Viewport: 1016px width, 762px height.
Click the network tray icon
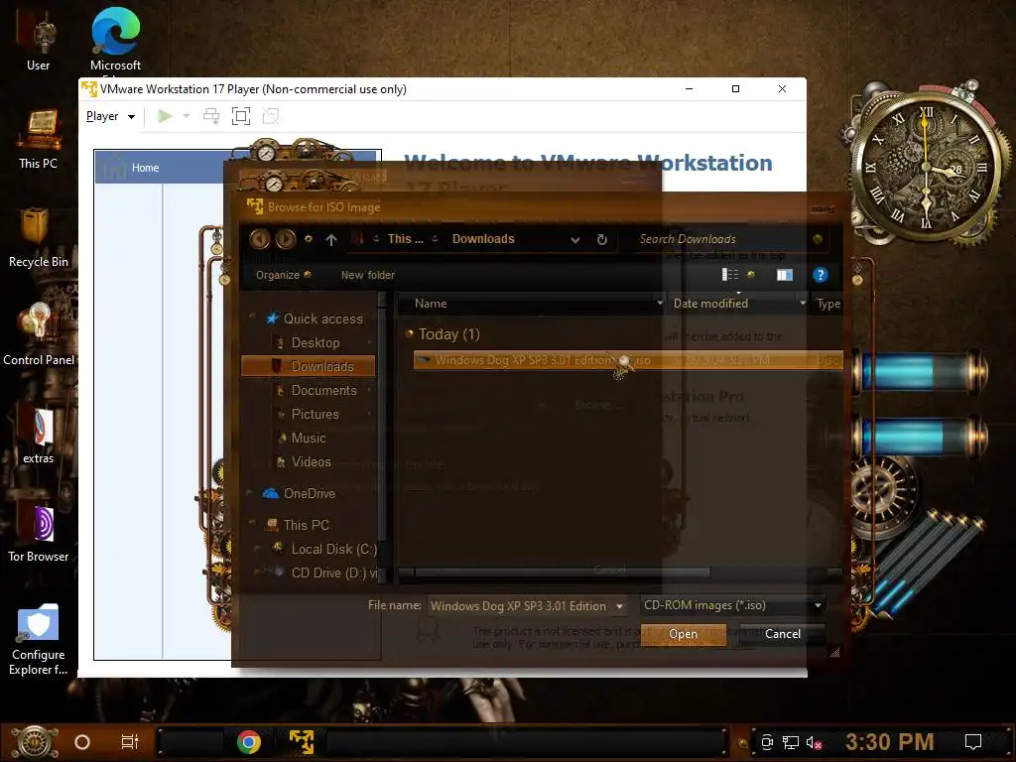pyautogui.click(x=791, y=742)
